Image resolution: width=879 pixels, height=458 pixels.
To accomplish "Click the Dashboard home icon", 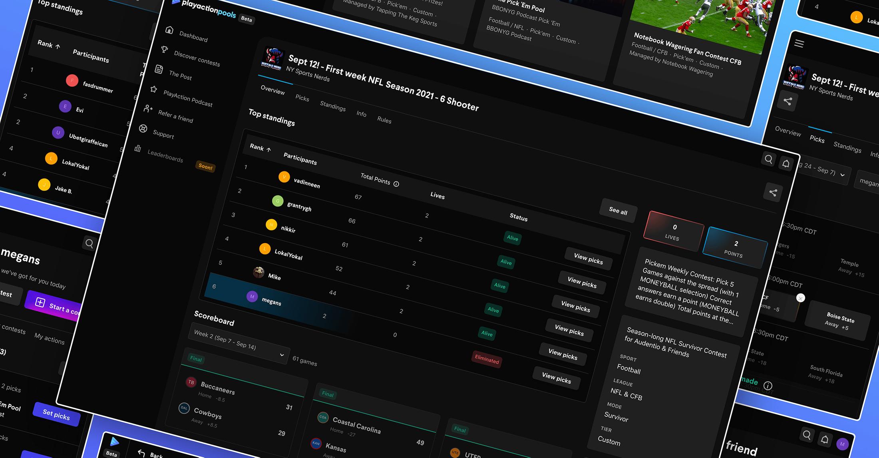I will (x=169, y=30).
